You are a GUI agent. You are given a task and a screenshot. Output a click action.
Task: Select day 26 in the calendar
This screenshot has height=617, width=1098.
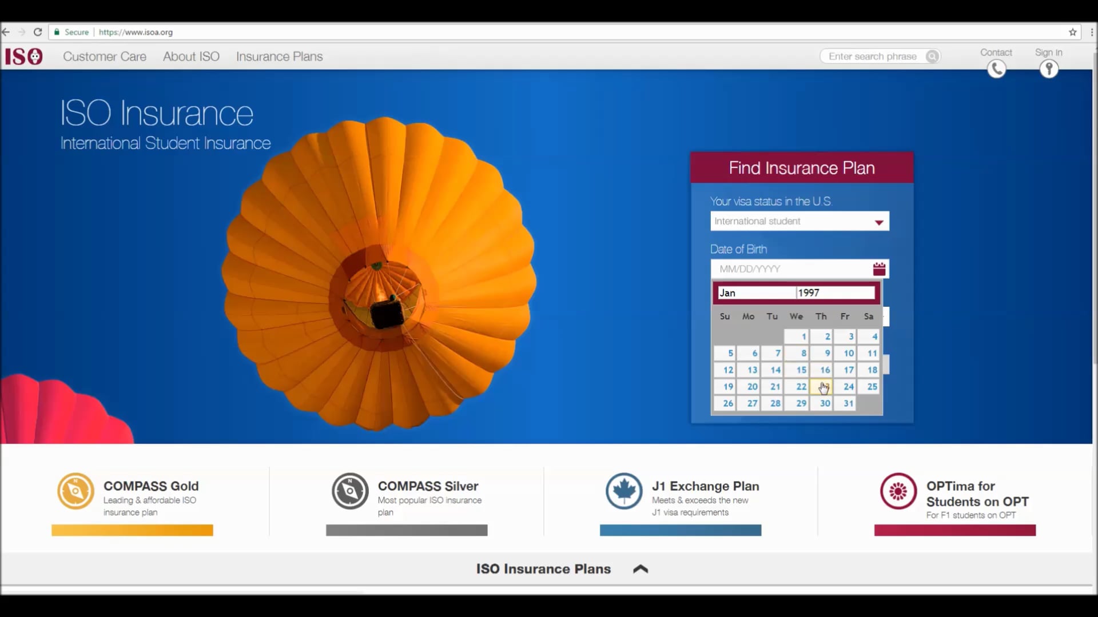[x=725, y=403]
